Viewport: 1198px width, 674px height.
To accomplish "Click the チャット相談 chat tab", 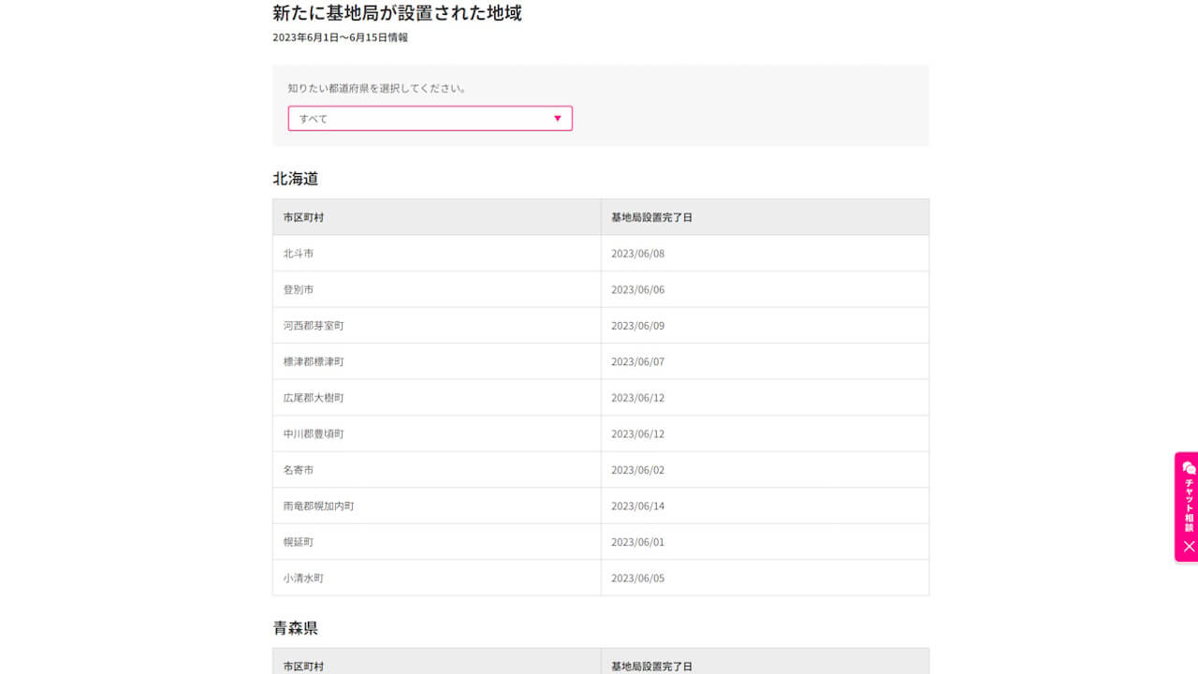I will pyautogui.click(x=1187, y=505).
